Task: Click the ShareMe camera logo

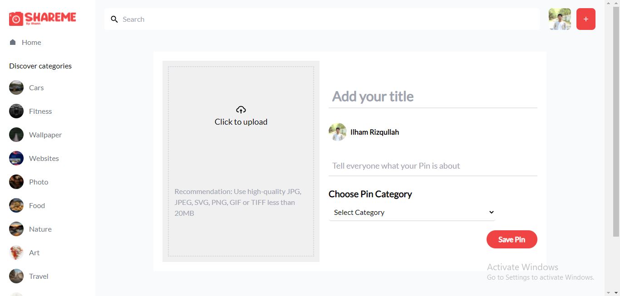Action: 16,19
